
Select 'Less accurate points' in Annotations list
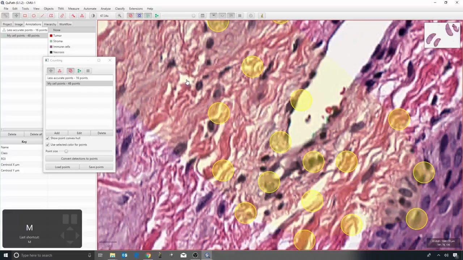click(x=25, y=30)
